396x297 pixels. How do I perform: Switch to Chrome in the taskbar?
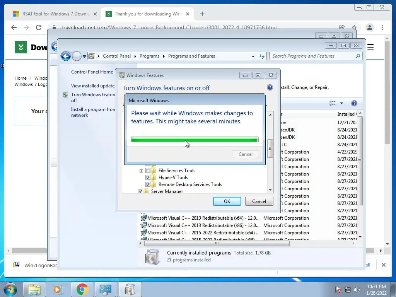coord(82,289)
